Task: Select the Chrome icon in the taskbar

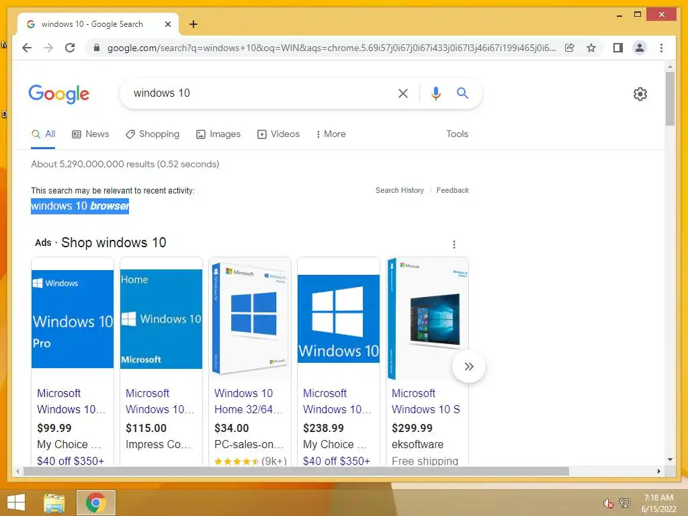Action: [x=96, y=503]
